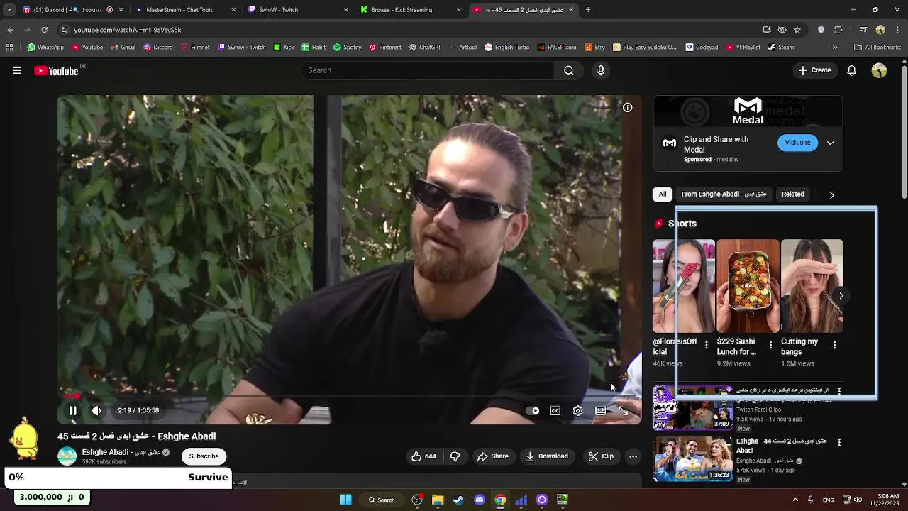Create a Clip of the video
Image resolution: width=908 pixels, height=511 pixels.
click(x=601, y=456)
